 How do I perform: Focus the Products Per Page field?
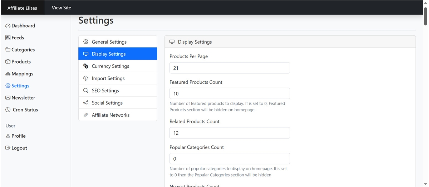[230, 68]
